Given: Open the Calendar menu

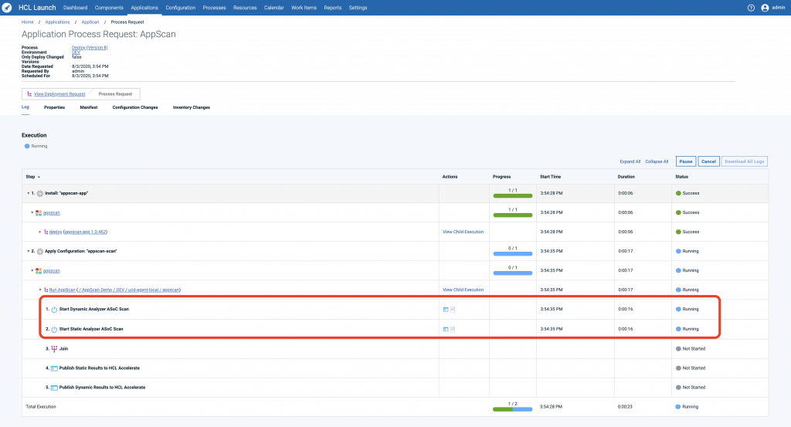Looking at the screenshot, I should [274, 8].
